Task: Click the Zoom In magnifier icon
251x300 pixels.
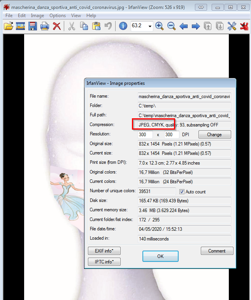Action: [160, 26]
